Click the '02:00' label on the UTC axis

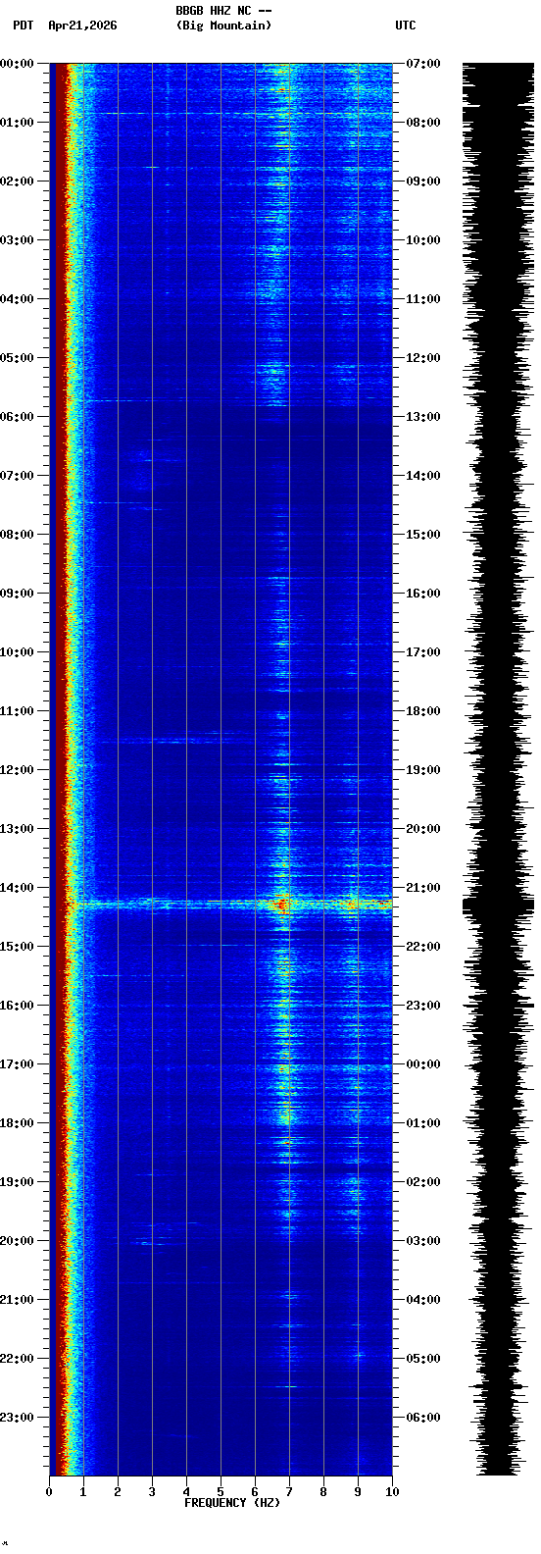(422, 1182)
